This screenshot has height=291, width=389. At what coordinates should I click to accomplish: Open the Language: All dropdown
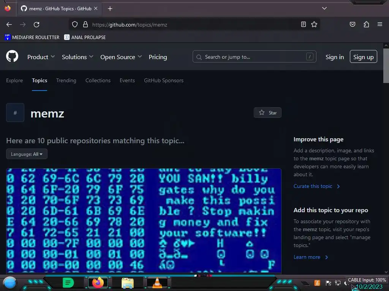[27, 154]
